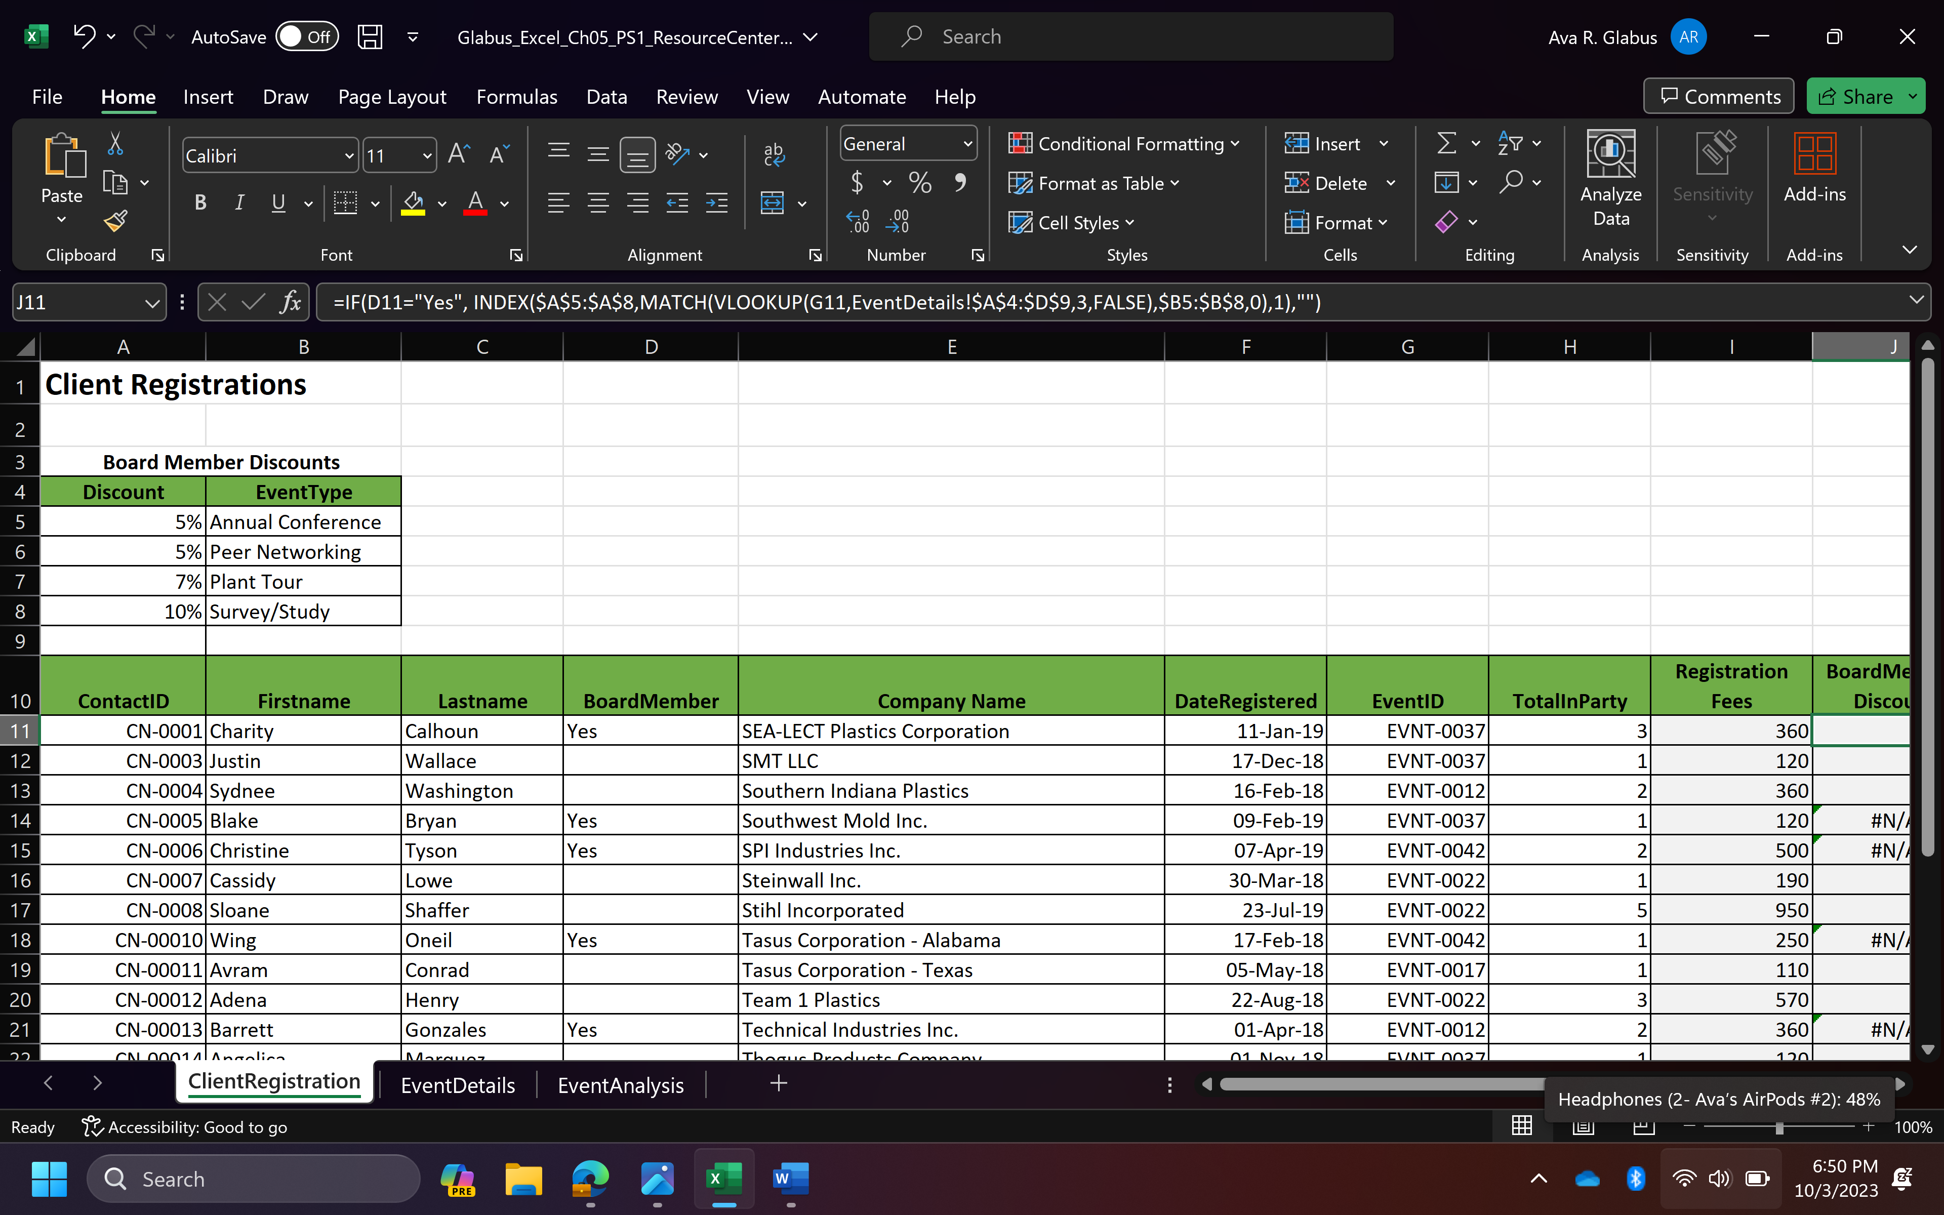Viewport: 1944px width, 1215px height.
Task: Toggle AutoSave switch on
Action: [x=307, y=37]
